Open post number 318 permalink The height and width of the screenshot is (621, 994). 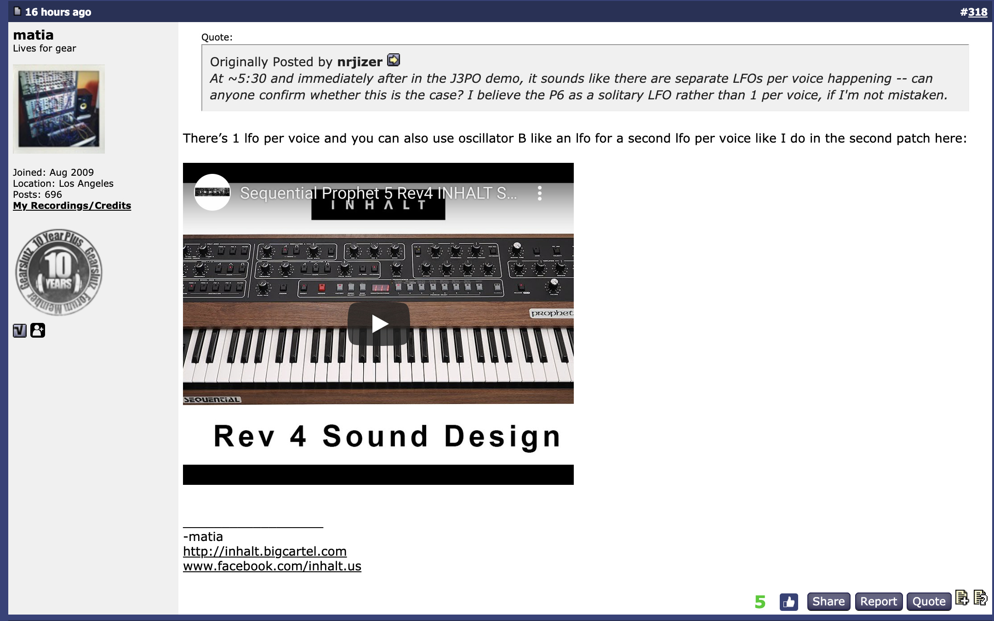pos(977,12)
